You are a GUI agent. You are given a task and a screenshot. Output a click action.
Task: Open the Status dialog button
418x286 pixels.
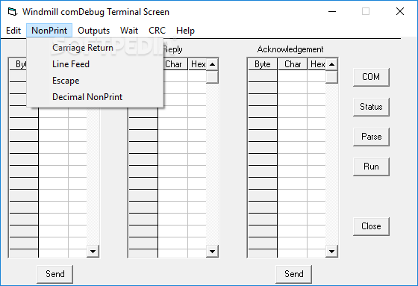pos(371,107)
